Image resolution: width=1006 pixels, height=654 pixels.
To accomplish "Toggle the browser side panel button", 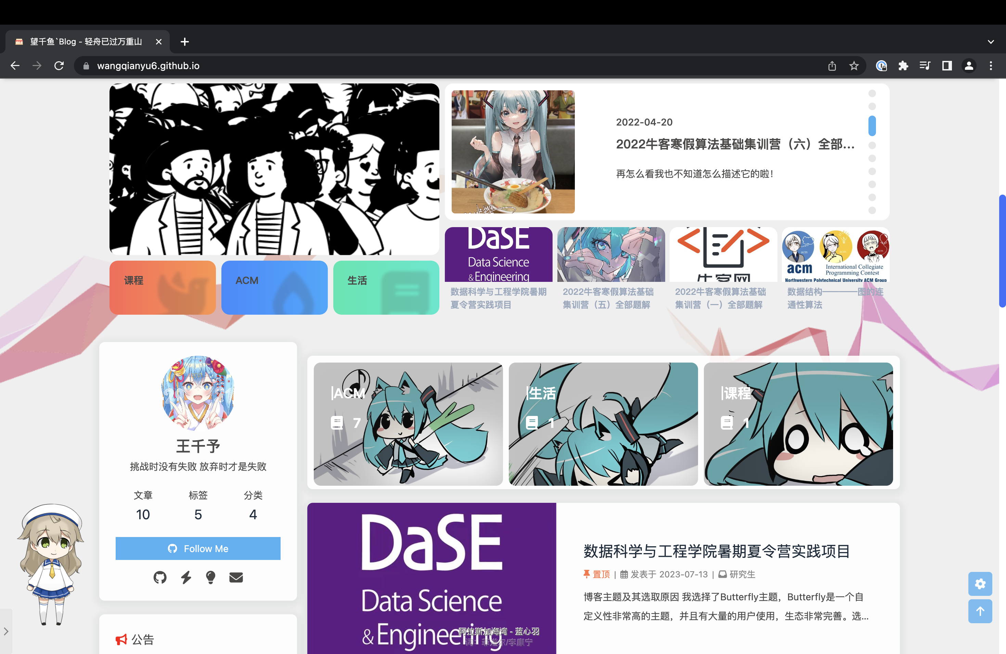I will tap(947, 65).
